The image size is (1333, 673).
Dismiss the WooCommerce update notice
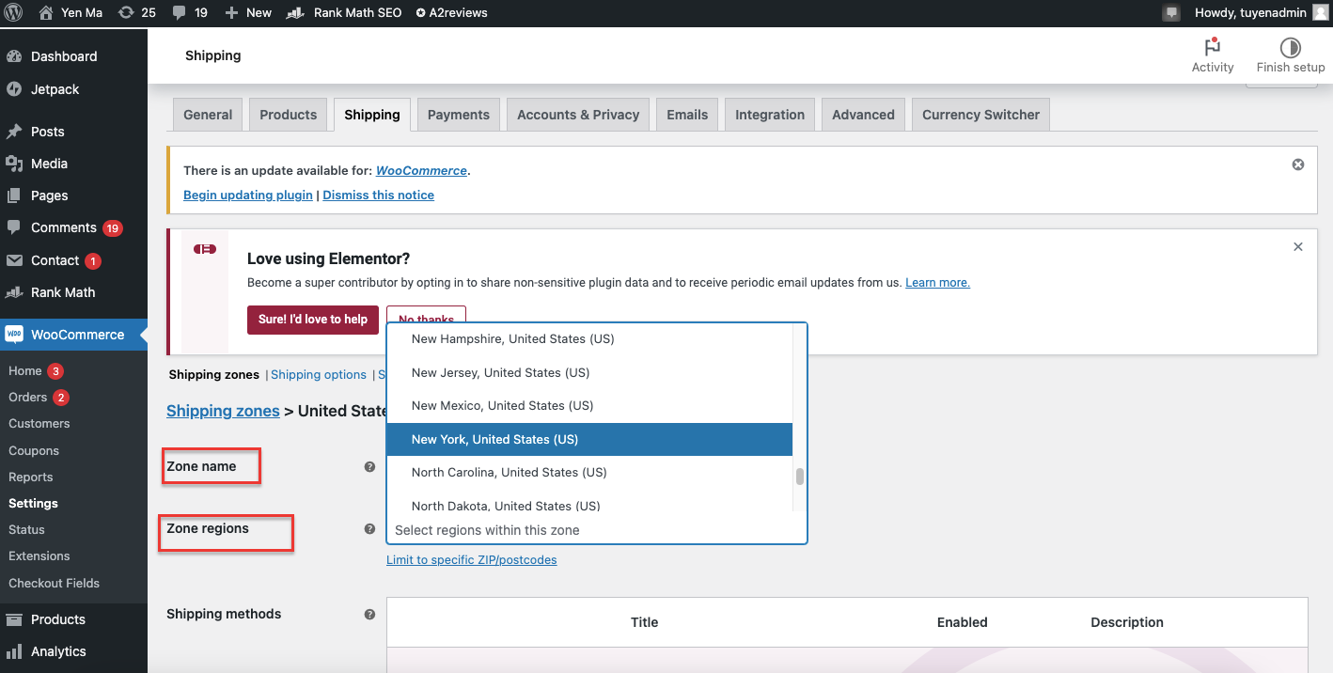[1297, 164]
